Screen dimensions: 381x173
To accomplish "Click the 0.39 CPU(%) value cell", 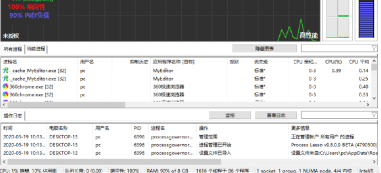I will click(x=336, y=71).
